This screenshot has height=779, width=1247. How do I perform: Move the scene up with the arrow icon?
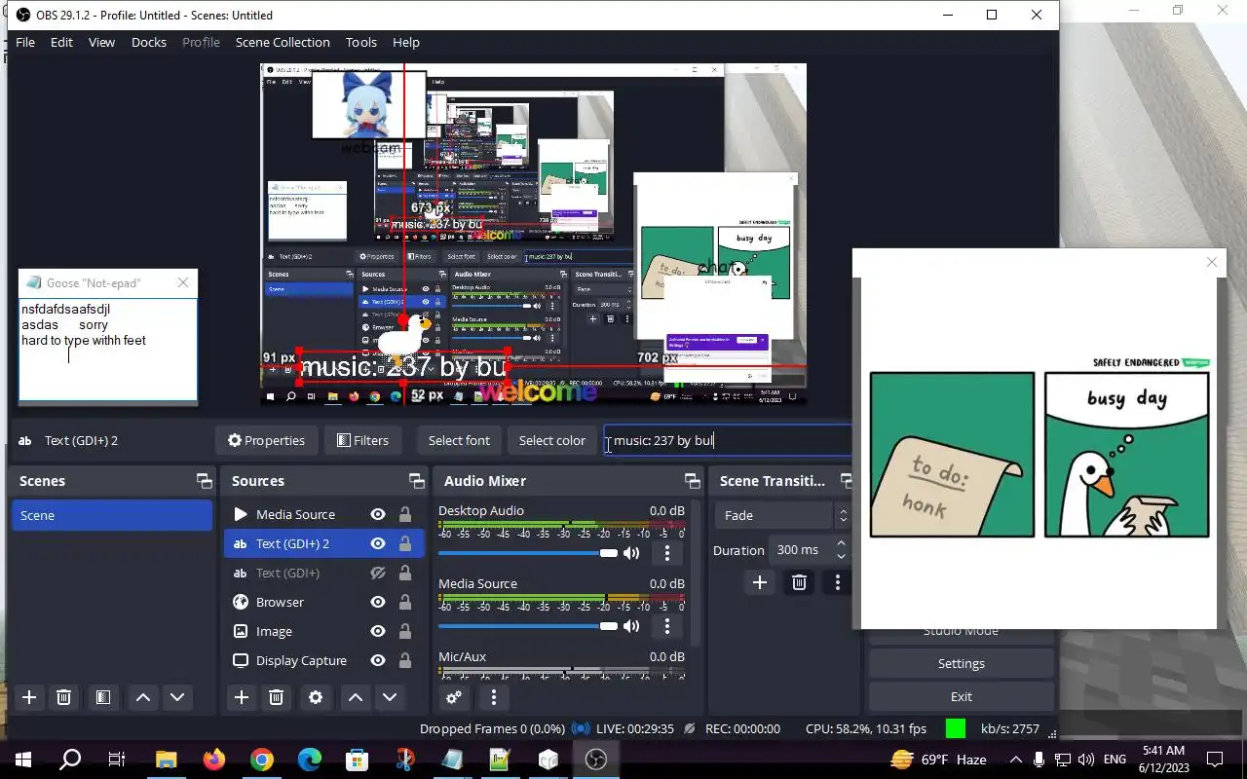[143, 697]
